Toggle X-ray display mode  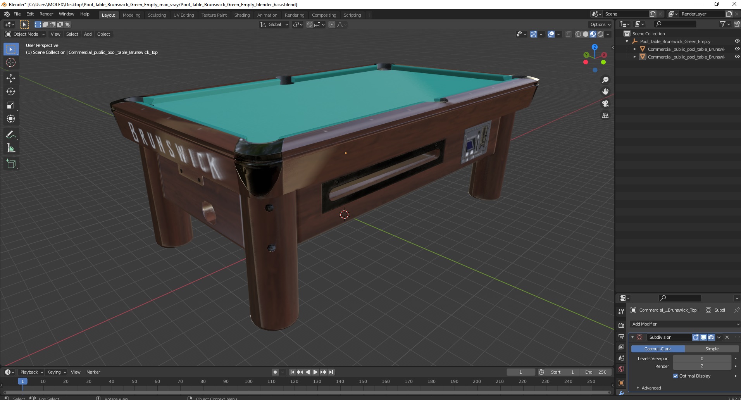click(568, 34)
